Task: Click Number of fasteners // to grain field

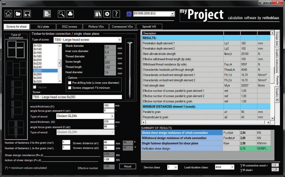Action: point(66,142)
